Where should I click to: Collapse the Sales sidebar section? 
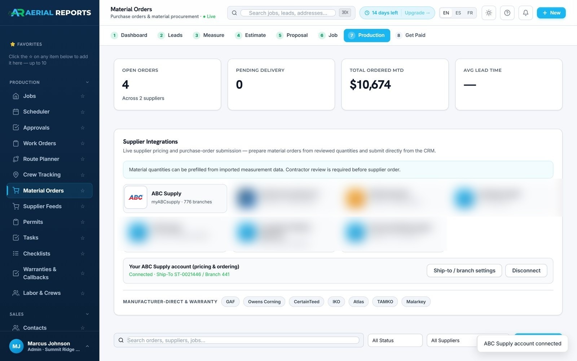(x=87, y=314)
